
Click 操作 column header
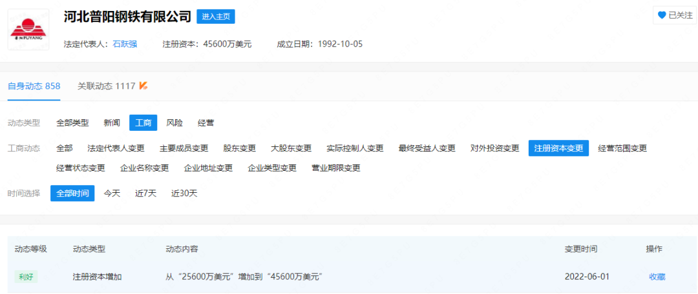(x=654, y=249)
